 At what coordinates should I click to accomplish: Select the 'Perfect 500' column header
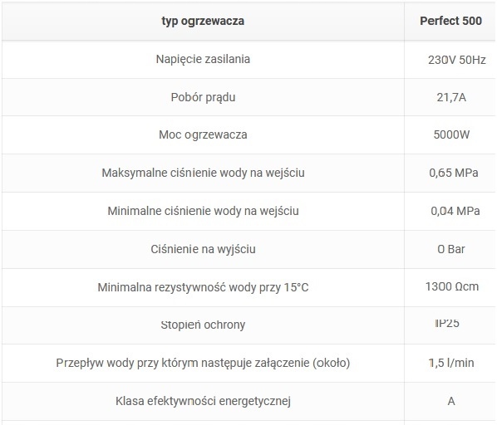450,21
